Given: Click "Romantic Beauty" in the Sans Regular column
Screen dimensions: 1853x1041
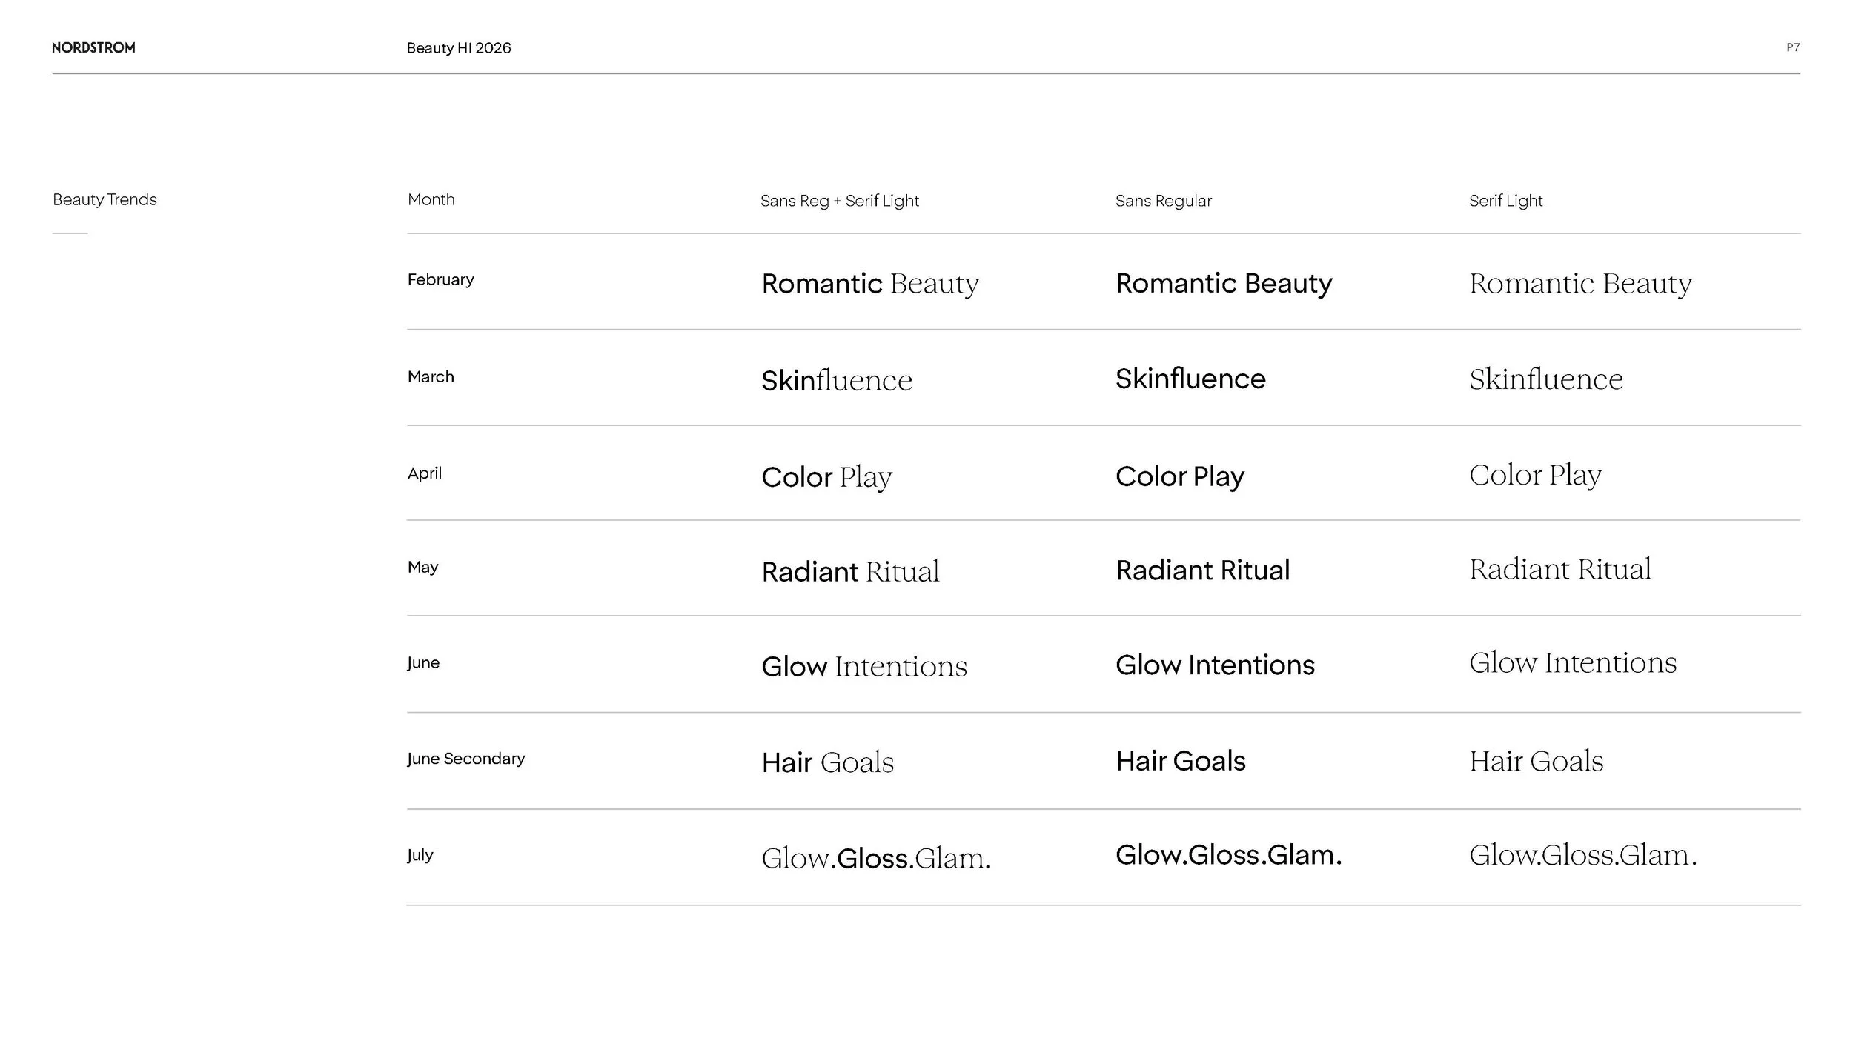Looking at the screenshot, I should click(1224, 284).
